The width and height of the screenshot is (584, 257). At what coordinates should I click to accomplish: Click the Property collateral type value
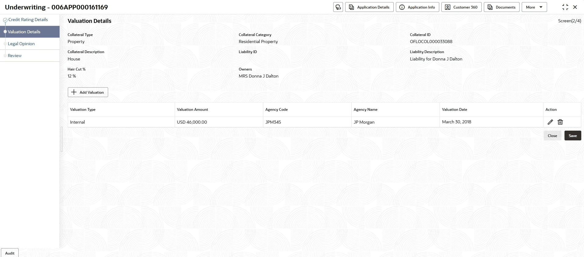76,42
